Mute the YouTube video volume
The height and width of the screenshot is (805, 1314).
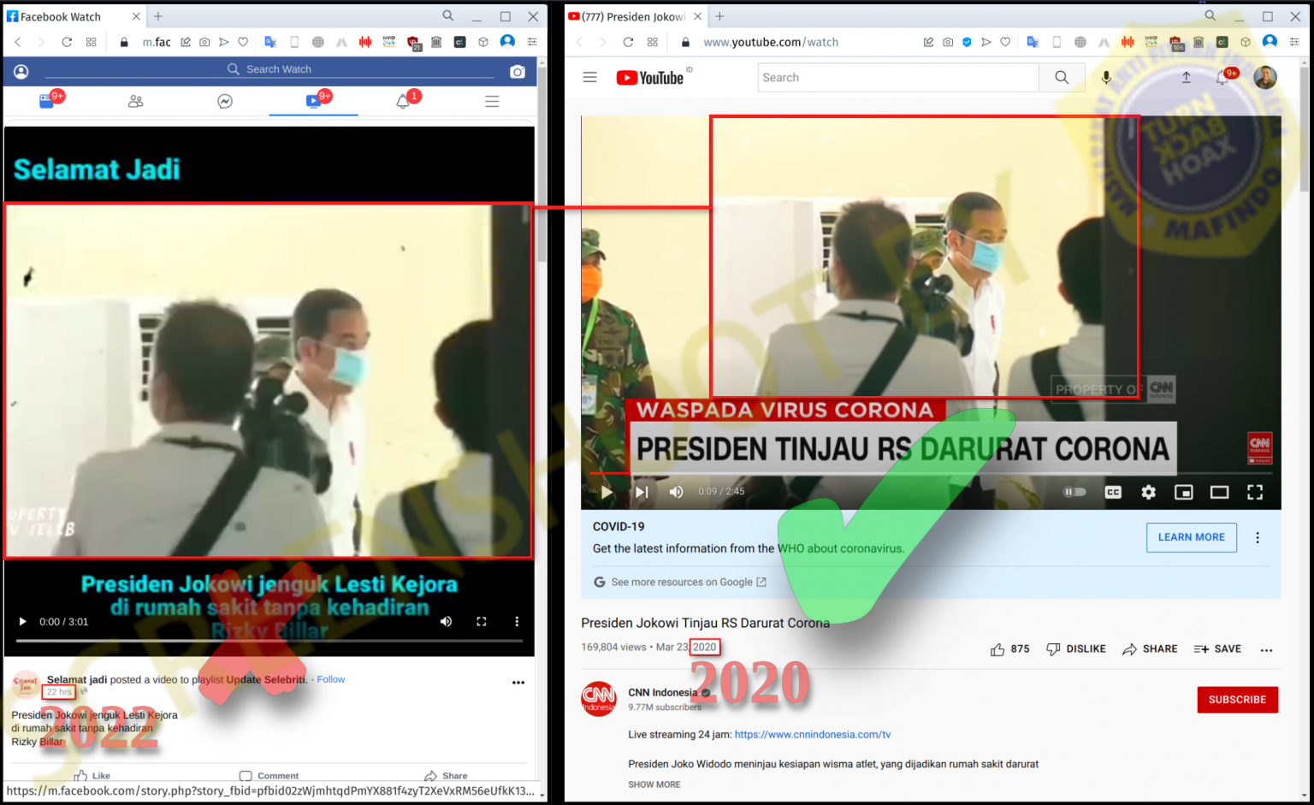point(676,492)
